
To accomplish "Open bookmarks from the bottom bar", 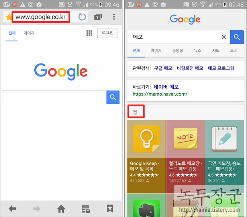I will pyautogui.click(x=110, y=209).
